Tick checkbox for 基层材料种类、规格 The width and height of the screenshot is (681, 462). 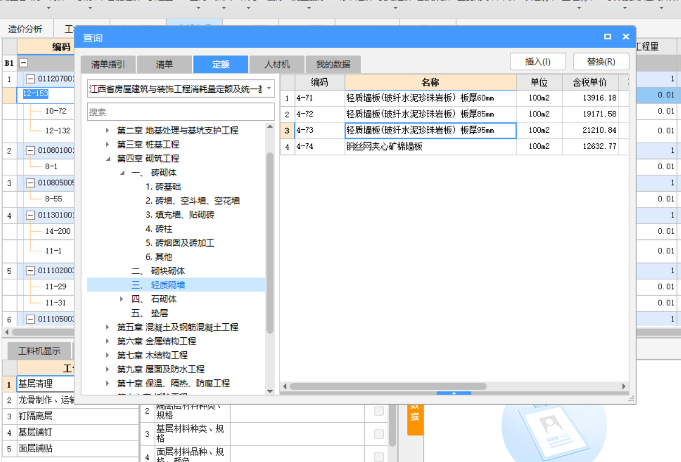point(379,434)
